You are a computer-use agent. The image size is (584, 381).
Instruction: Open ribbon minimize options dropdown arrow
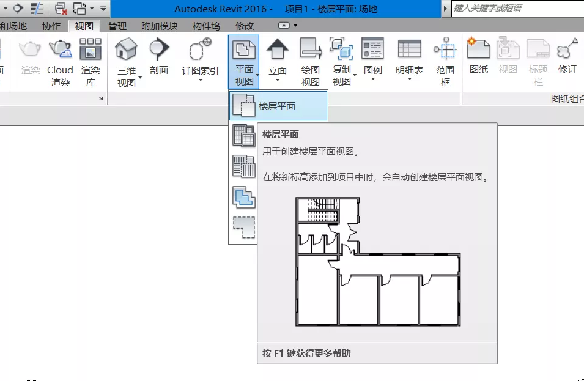pos(295,26)
